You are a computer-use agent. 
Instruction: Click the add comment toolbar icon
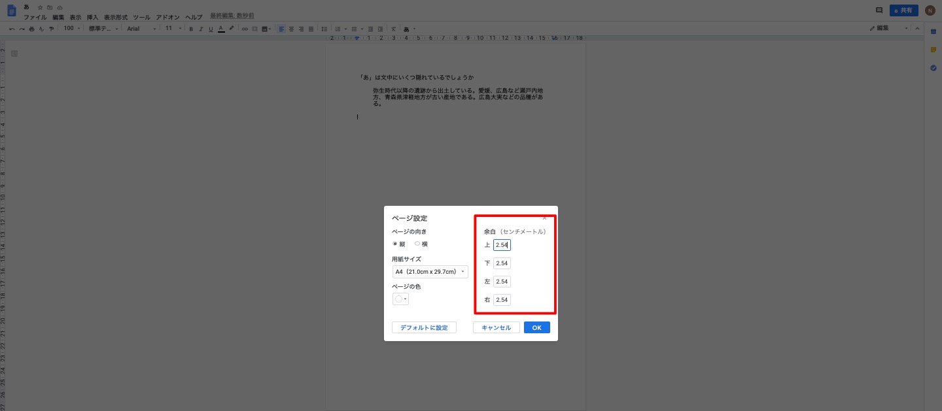click(254, 29)
